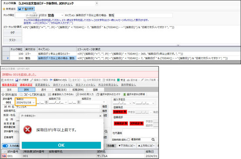Click the 採取日 time spinner arrows
Image resolution: width=241 pixels, height=159 pixels.
pos(46,102)
